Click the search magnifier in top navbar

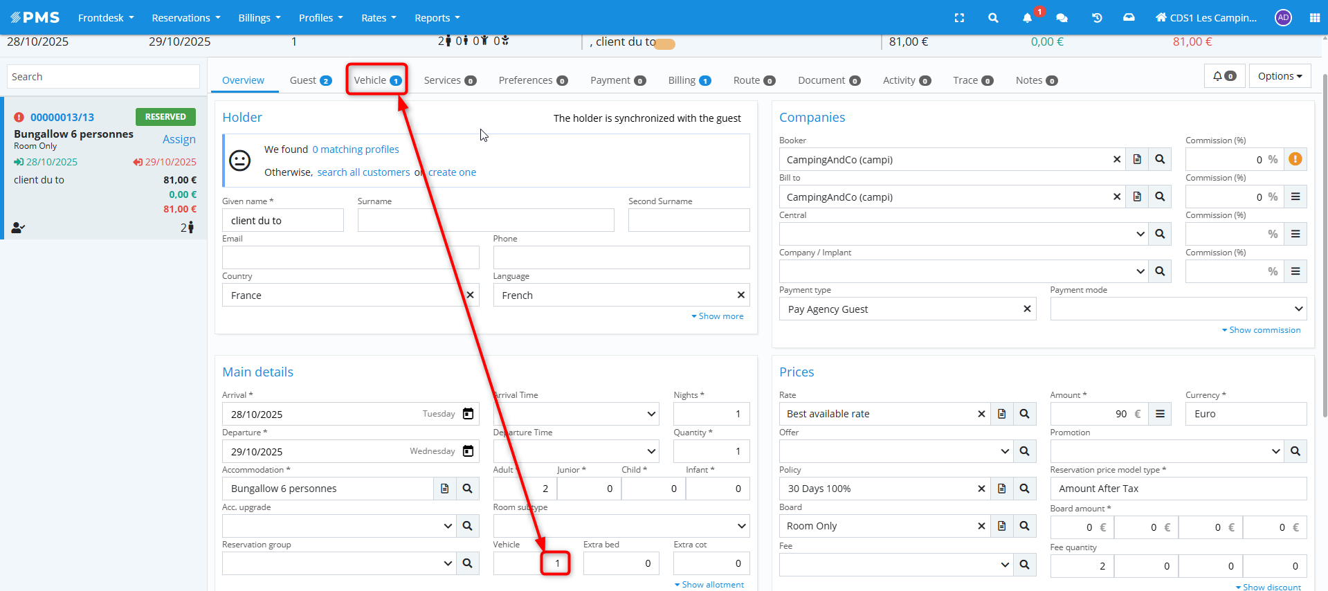point(993,18)
